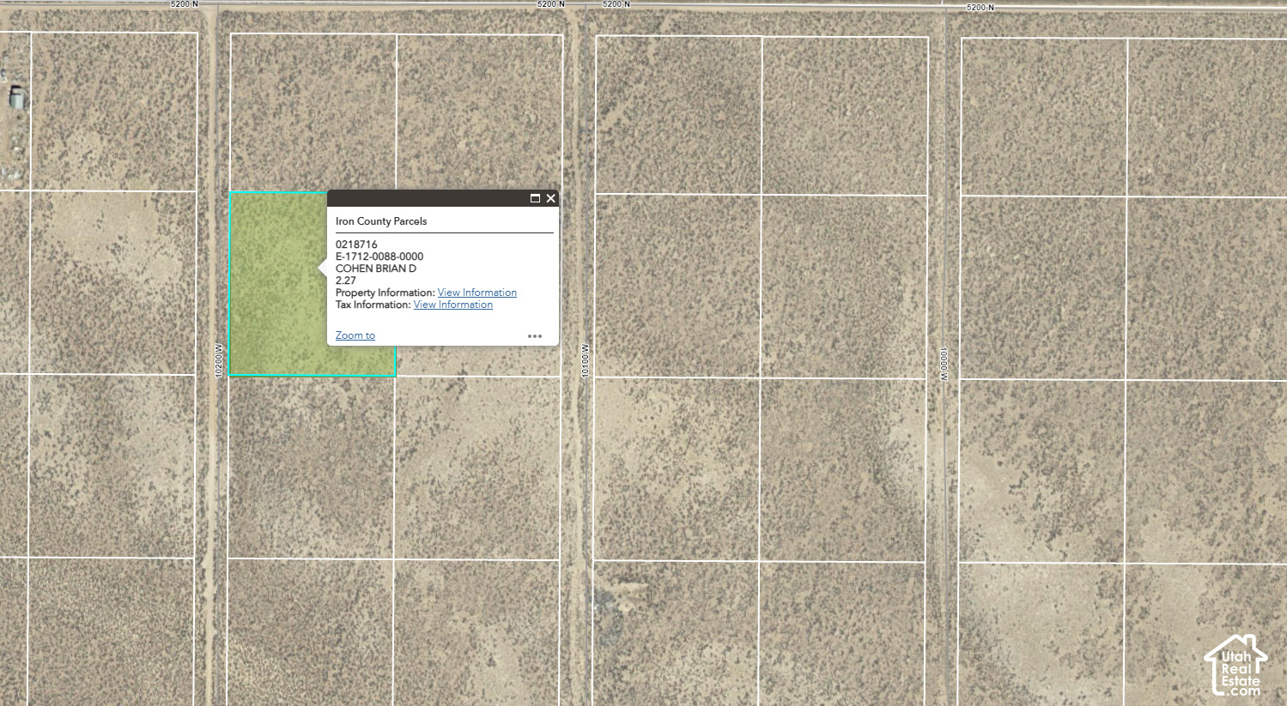Click acreage value 2.27
This screenshot has height=706, width=1287.
346,281
